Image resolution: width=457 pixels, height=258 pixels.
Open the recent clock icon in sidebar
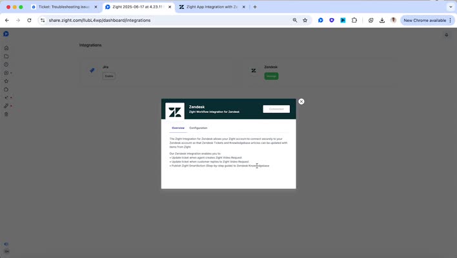pyautogui.click(x=6, y=64)
